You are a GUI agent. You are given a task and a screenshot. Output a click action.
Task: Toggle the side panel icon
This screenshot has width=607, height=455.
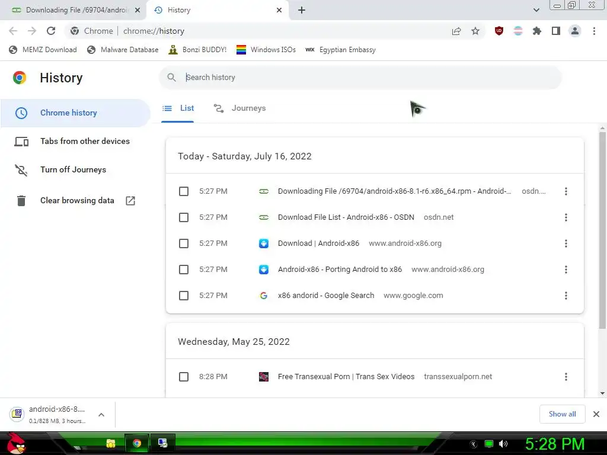pyautogui.click(x=556, y=31)
